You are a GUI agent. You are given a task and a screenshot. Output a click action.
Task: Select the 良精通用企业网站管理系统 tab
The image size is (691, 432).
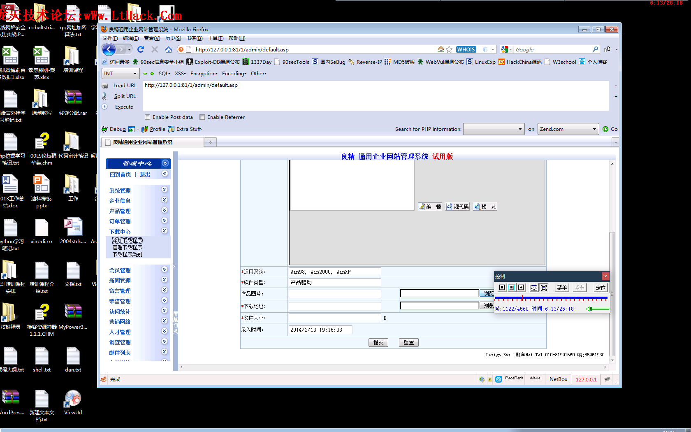point(153,142)
